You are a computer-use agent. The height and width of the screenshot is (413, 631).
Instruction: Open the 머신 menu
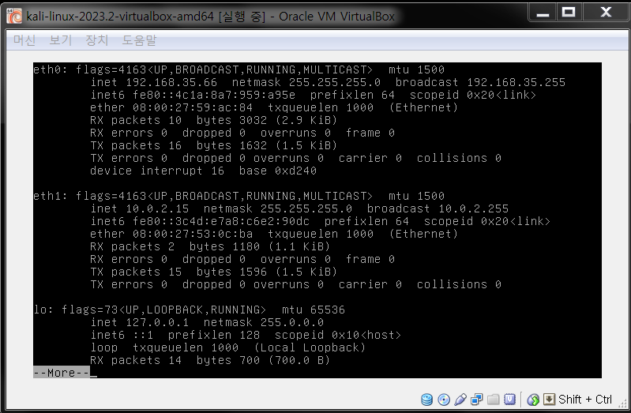coord(24,39)
